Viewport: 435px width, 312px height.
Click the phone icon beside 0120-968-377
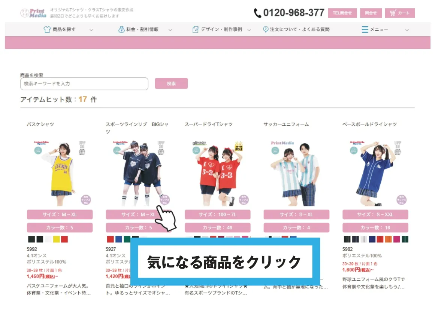pos(257,13)
